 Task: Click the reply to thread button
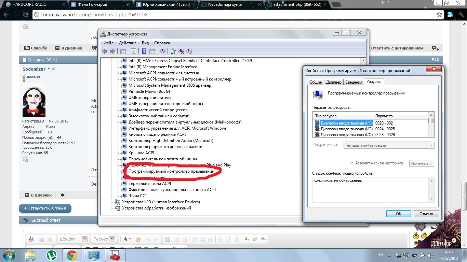click(45, 208)
